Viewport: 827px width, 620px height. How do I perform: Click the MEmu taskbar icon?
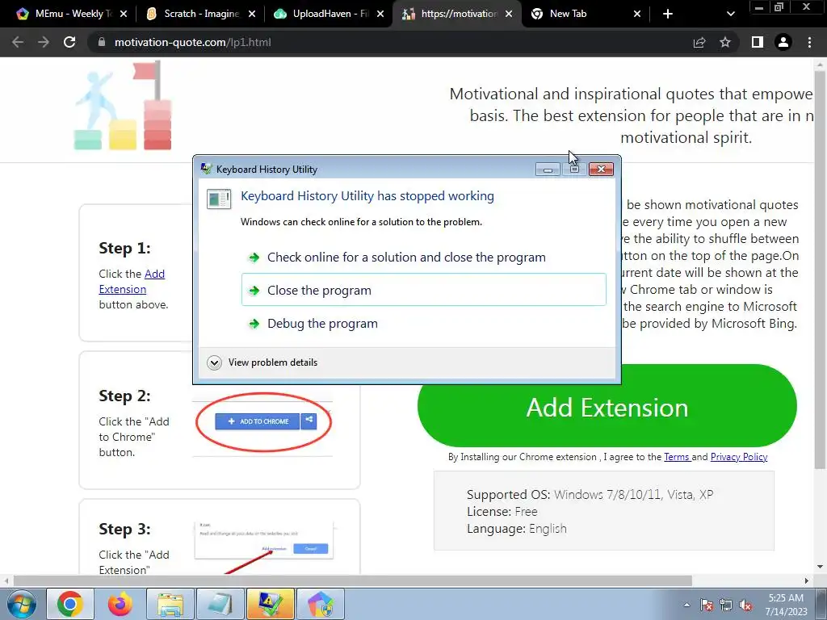coord(320,604)
